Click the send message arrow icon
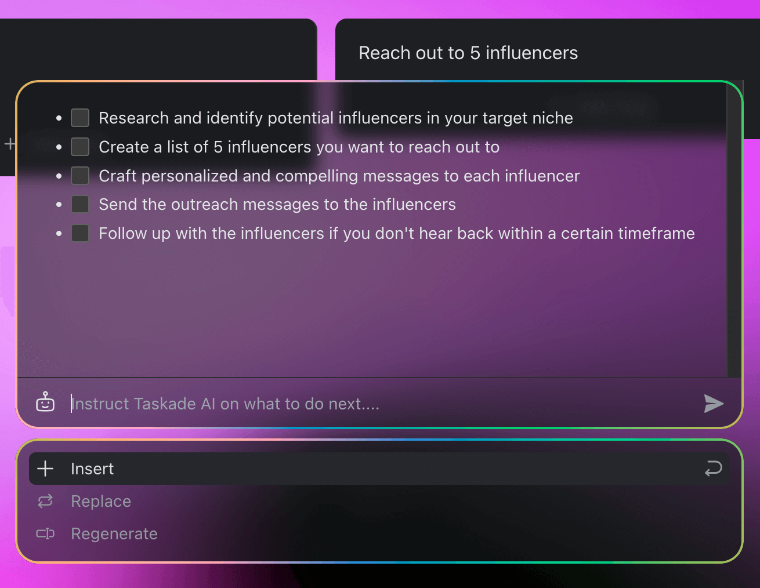 714,404
